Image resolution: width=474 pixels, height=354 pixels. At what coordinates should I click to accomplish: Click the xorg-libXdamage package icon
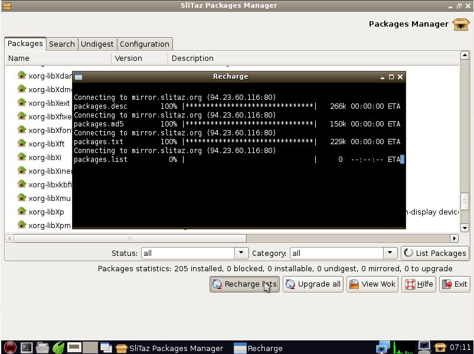[22, 75]
